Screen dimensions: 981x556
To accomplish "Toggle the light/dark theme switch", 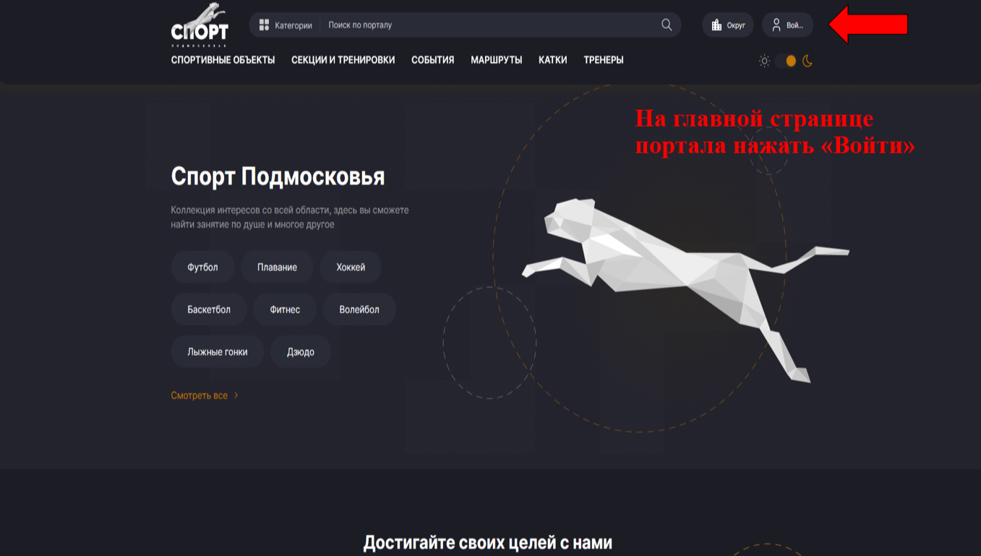I will 786,61.
